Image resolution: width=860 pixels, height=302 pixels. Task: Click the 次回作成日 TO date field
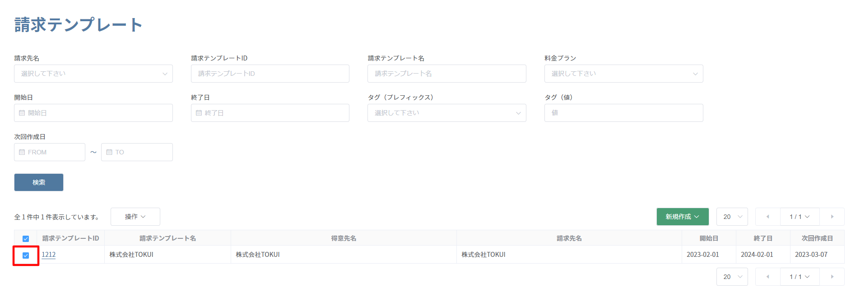pyautogui.click(x=137, y=152)
